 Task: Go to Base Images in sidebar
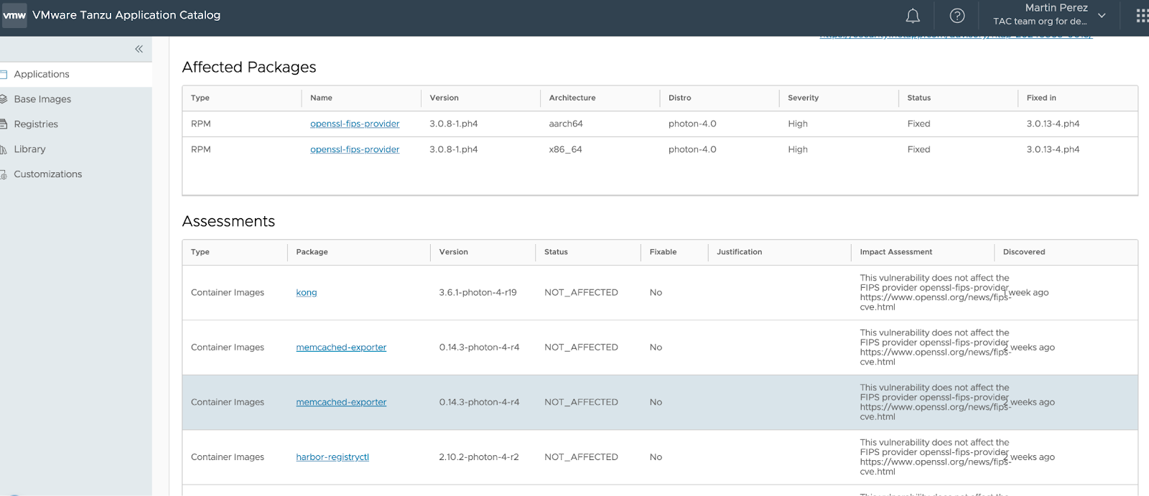coord(42,99)
